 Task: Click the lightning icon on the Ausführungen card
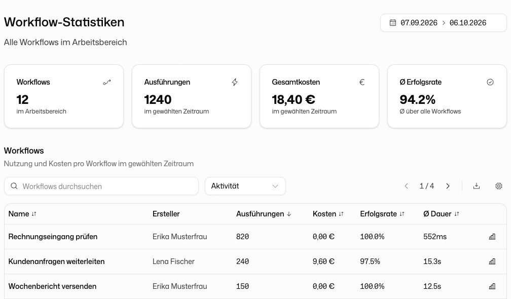(235, 82)
